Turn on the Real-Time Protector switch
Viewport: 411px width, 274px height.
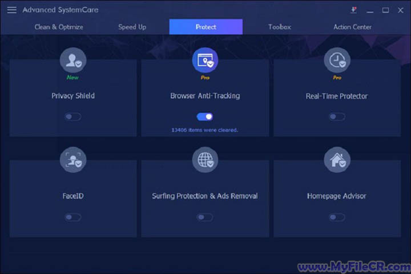(337, 116)
